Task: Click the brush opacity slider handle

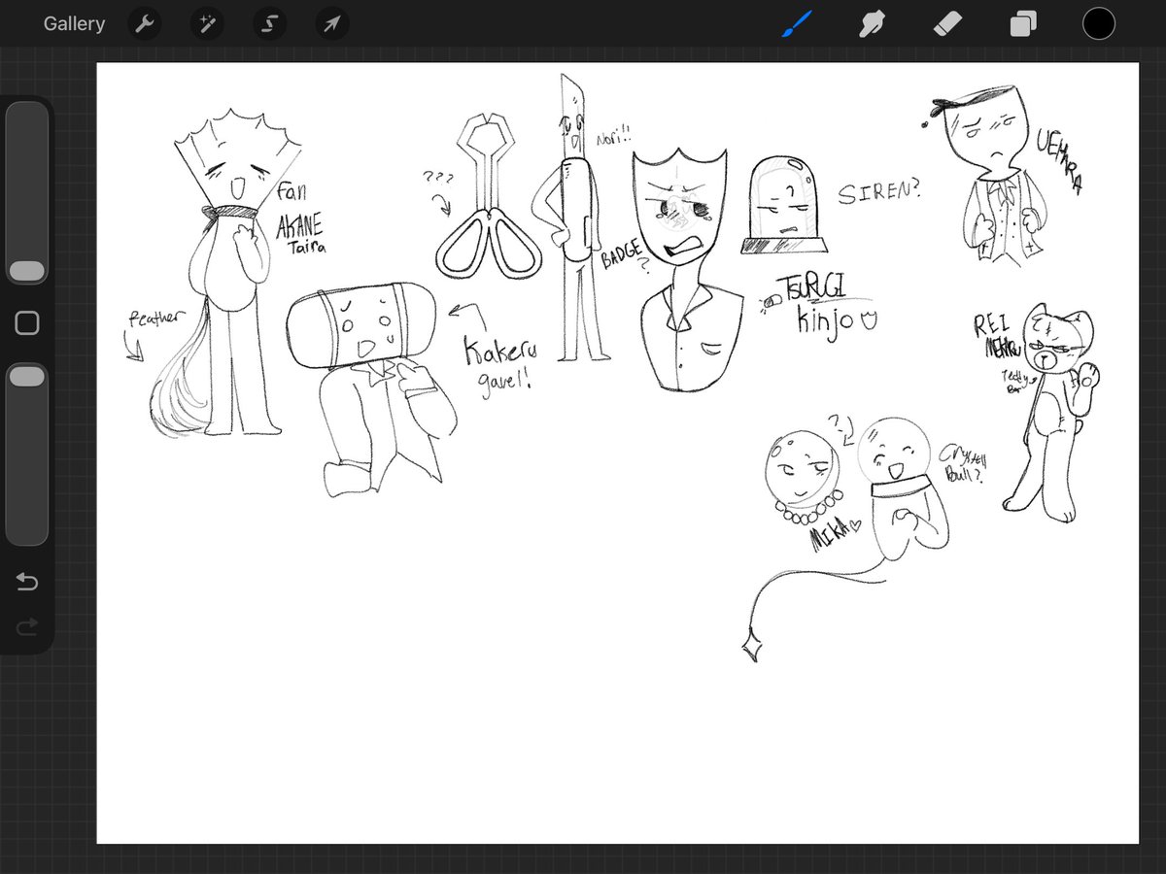Action: tap(27, 377)
